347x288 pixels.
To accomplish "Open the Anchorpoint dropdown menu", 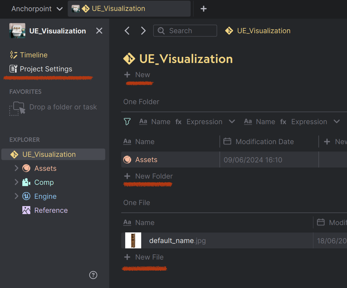I will tap(37, 9).
